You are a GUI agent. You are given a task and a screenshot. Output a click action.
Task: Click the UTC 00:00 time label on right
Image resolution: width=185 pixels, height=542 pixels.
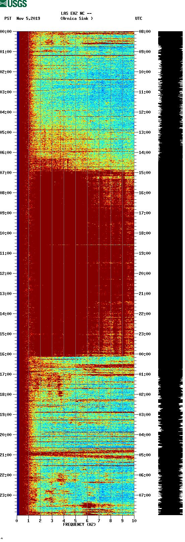(145, 354)
